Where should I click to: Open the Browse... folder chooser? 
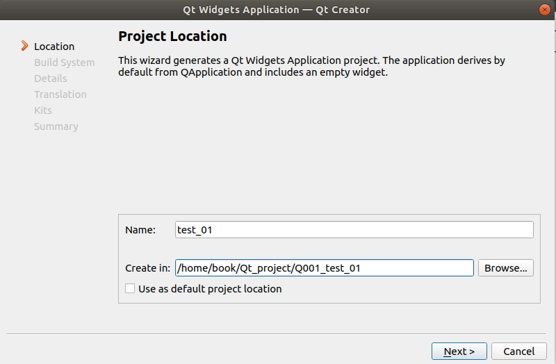[x=506, y=268]
